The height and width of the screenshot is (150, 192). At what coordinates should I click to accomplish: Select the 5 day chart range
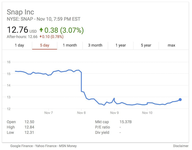pyautogui.click(x=44, y=45)
